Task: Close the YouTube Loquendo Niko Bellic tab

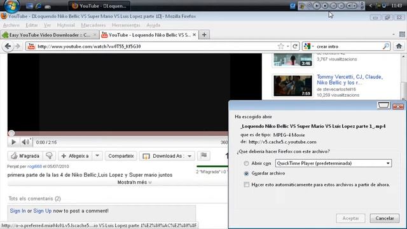Action: click(194, 34)
